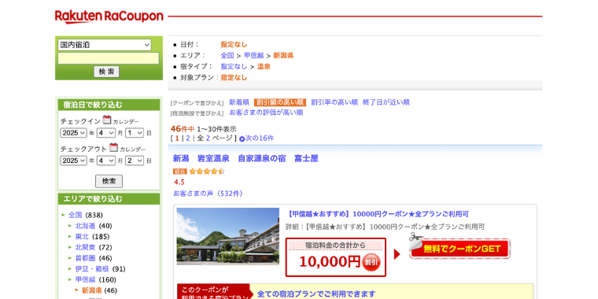Click the エリアで絞り込む panel header
The height and width of the screenshot is (299, 598).
point(109,199)
